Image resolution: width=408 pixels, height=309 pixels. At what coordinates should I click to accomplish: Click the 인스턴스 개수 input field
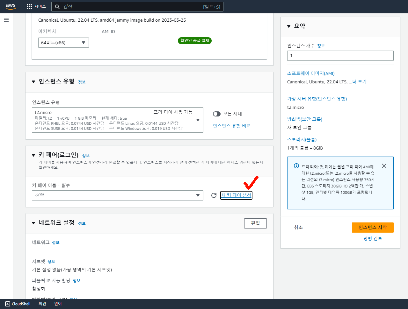tap(340, 56)
